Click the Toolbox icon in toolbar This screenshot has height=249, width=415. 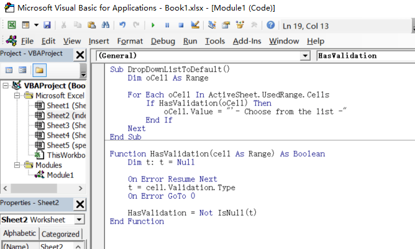(254, 25)
